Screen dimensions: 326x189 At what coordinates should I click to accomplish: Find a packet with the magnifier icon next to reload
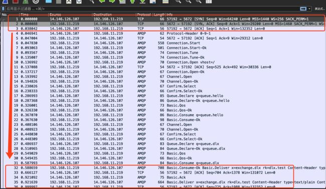click(x=92, y=2)
